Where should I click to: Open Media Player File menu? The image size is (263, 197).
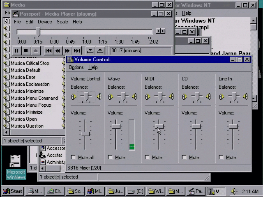tap(17, 22)
